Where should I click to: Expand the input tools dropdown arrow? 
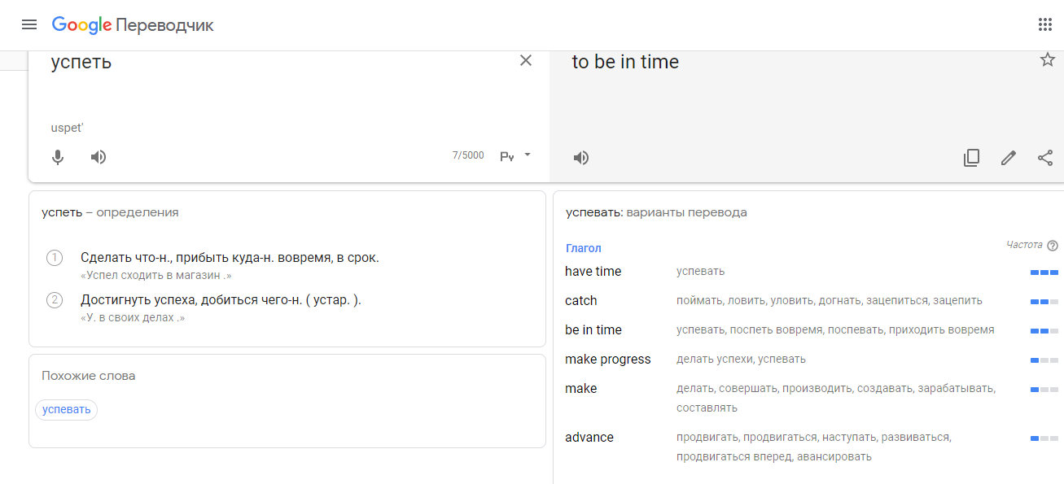coord(528,154)
